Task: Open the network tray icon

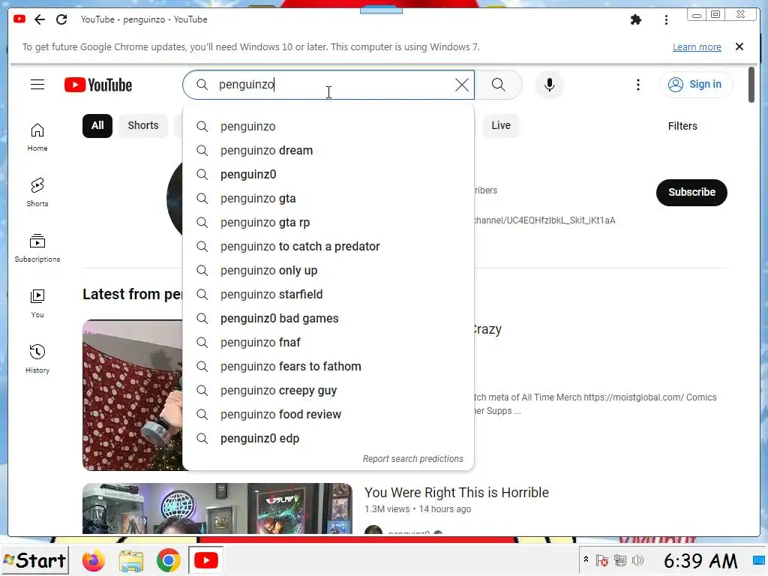Action: (620, 560)
